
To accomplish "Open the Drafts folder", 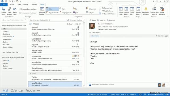I will click(6, 31).
